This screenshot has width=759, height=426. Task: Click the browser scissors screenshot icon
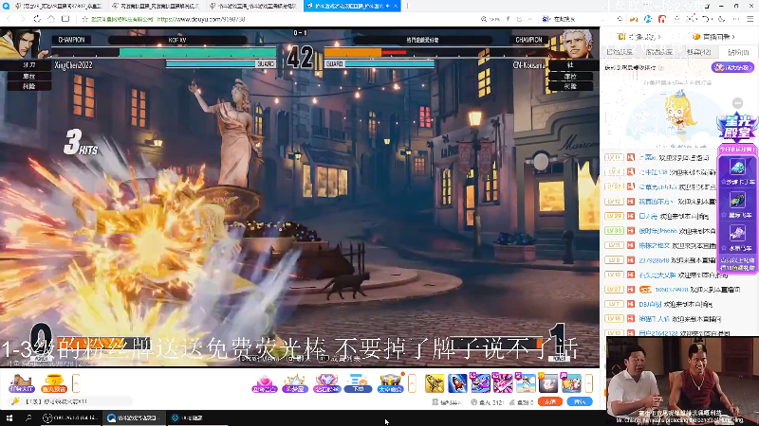pyautogui.click(x=693, y=19)
